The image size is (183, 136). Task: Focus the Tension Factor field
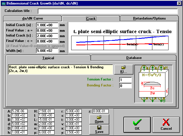(125, 80)
